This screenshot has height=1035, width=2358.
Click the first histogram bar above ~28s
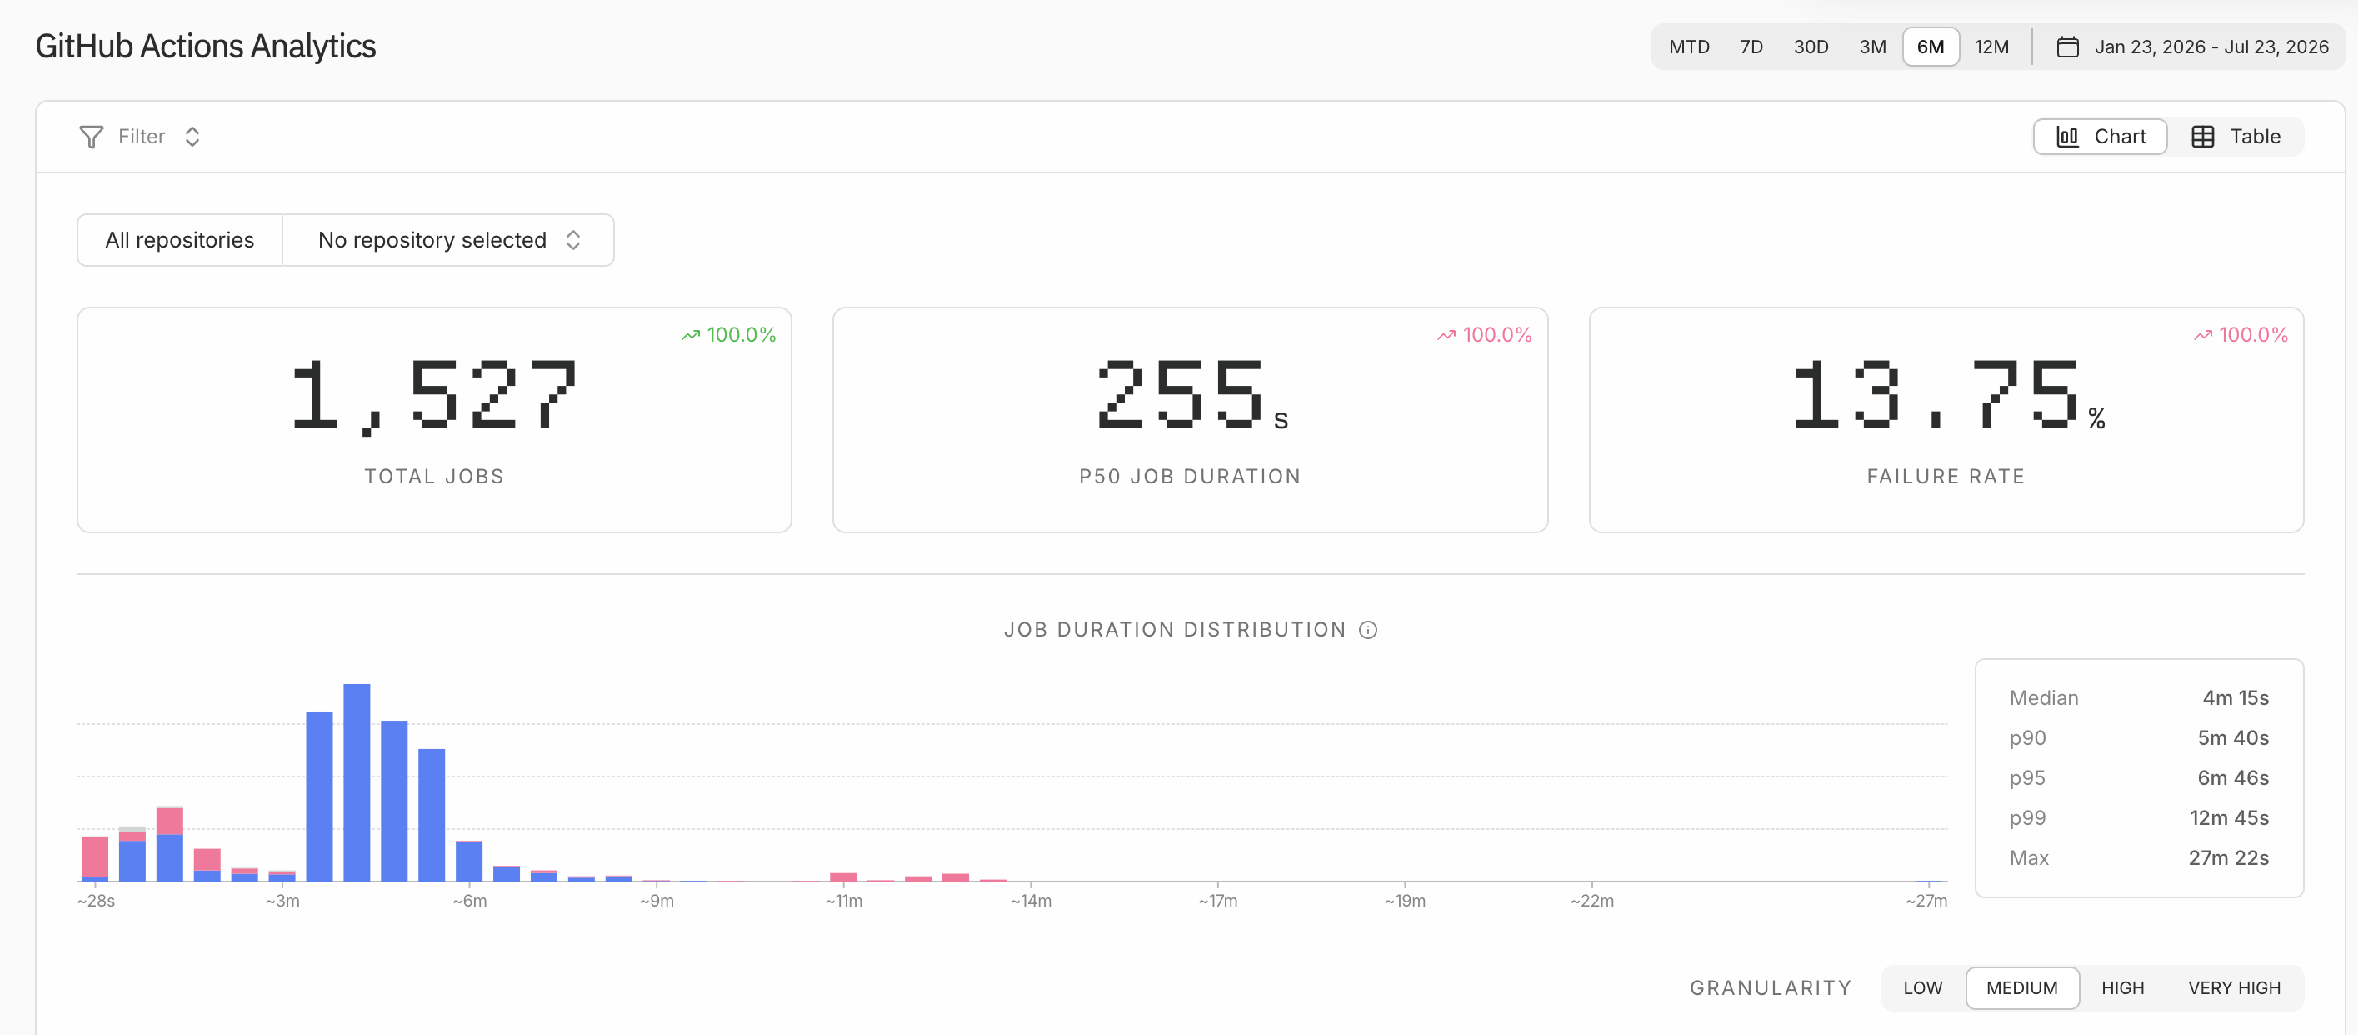tap(95, 858)
